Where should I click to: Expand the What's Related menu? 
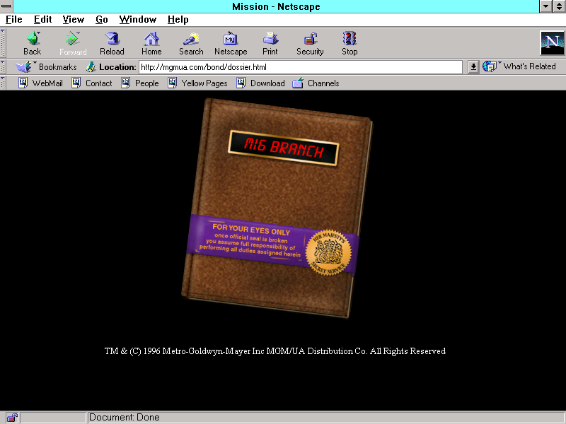(520, 66)
